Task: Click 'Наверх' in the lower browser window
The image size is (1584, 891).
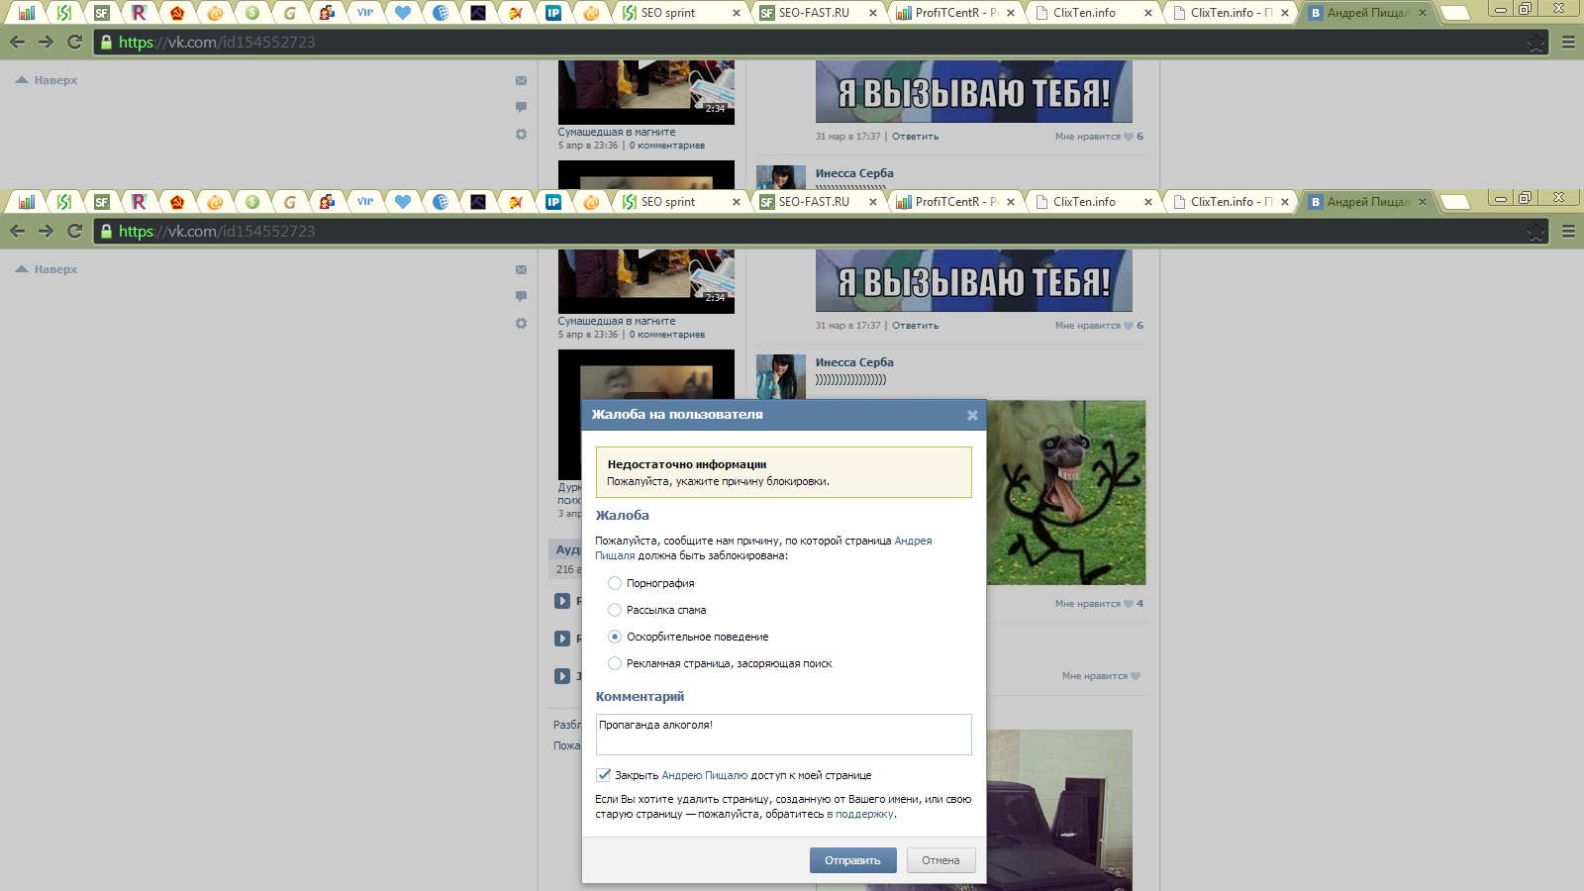Action: pyautogui.click(x=47, y=269)
